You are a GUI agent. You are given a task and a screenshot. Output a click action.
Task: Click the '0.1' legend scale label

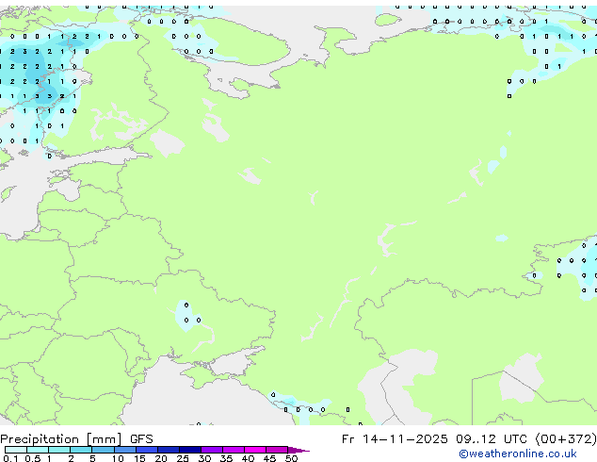pyautogui.click(x=10, y=458)
